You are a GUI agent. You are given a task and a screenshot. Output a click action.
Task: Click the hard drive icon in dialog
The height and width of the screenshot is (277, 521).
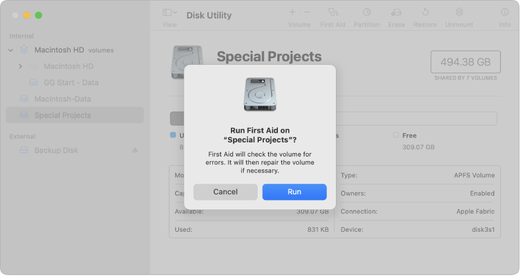(x=260, y=94)
